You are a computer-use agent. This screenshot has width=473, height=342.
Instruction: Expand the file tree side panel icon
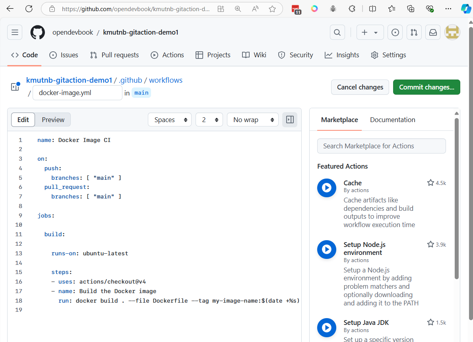coord(15,87)
